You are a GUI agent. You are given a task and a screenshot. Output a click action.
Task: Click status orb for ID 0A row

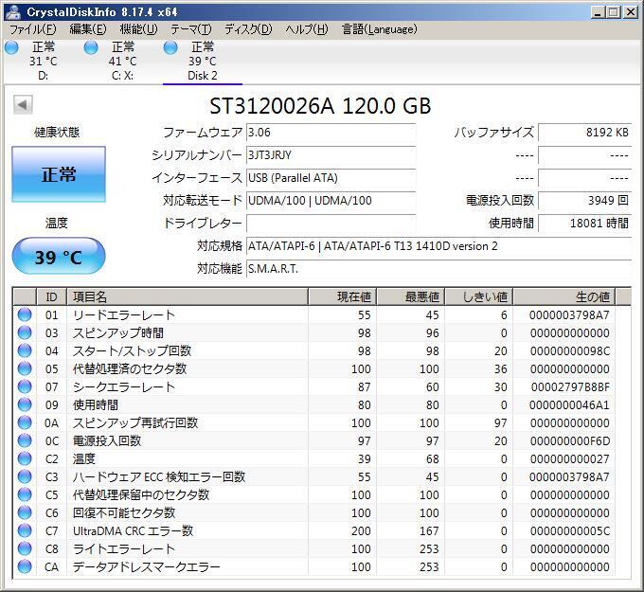tap(25, 422)
